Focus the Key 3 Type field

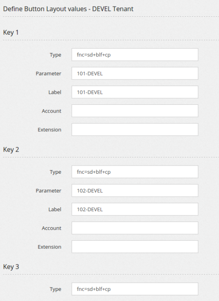(x=135, y=289)
